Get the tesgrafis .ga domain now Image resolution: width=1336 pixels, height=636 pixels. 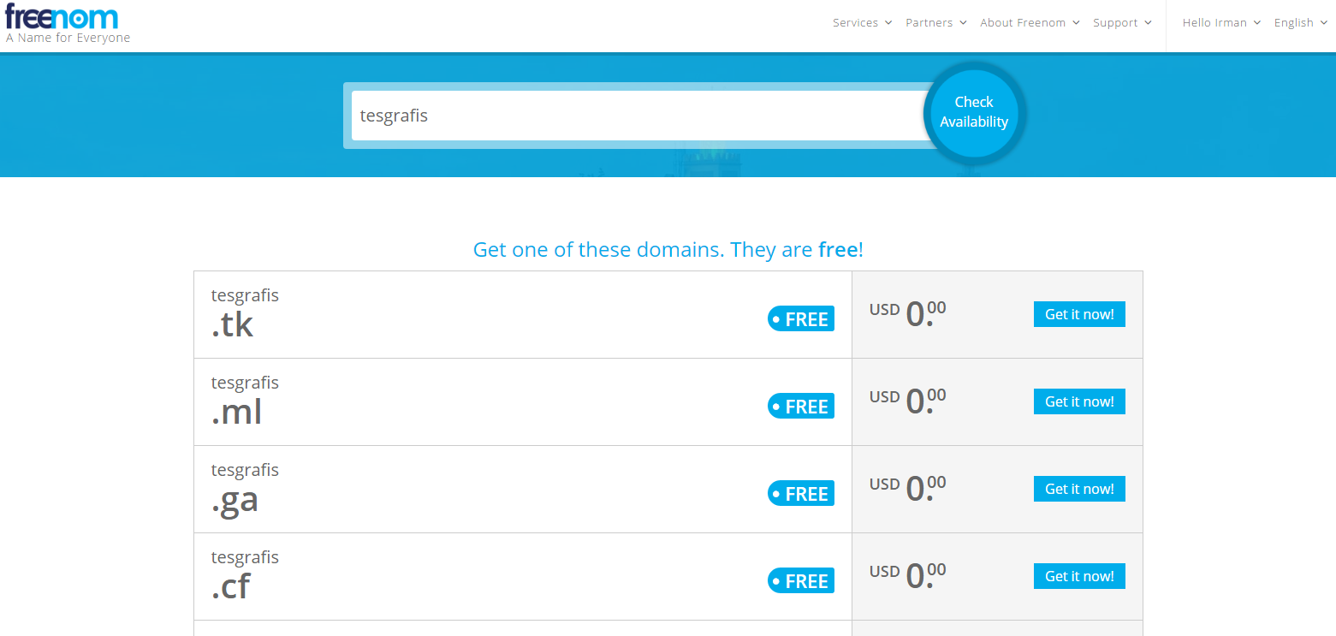pyautogui.click(x=1079, y=489)
